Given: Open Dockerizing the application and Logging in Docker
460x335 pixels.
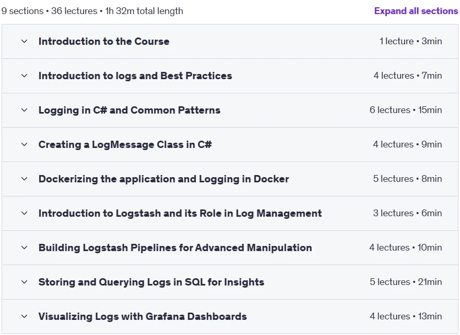Looking at the screenshot, I should [164, 179].
